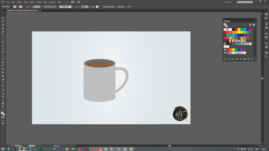Select the Magic Wand tool
This screenshot has height=151, width=269.
(x=3, y=21)
